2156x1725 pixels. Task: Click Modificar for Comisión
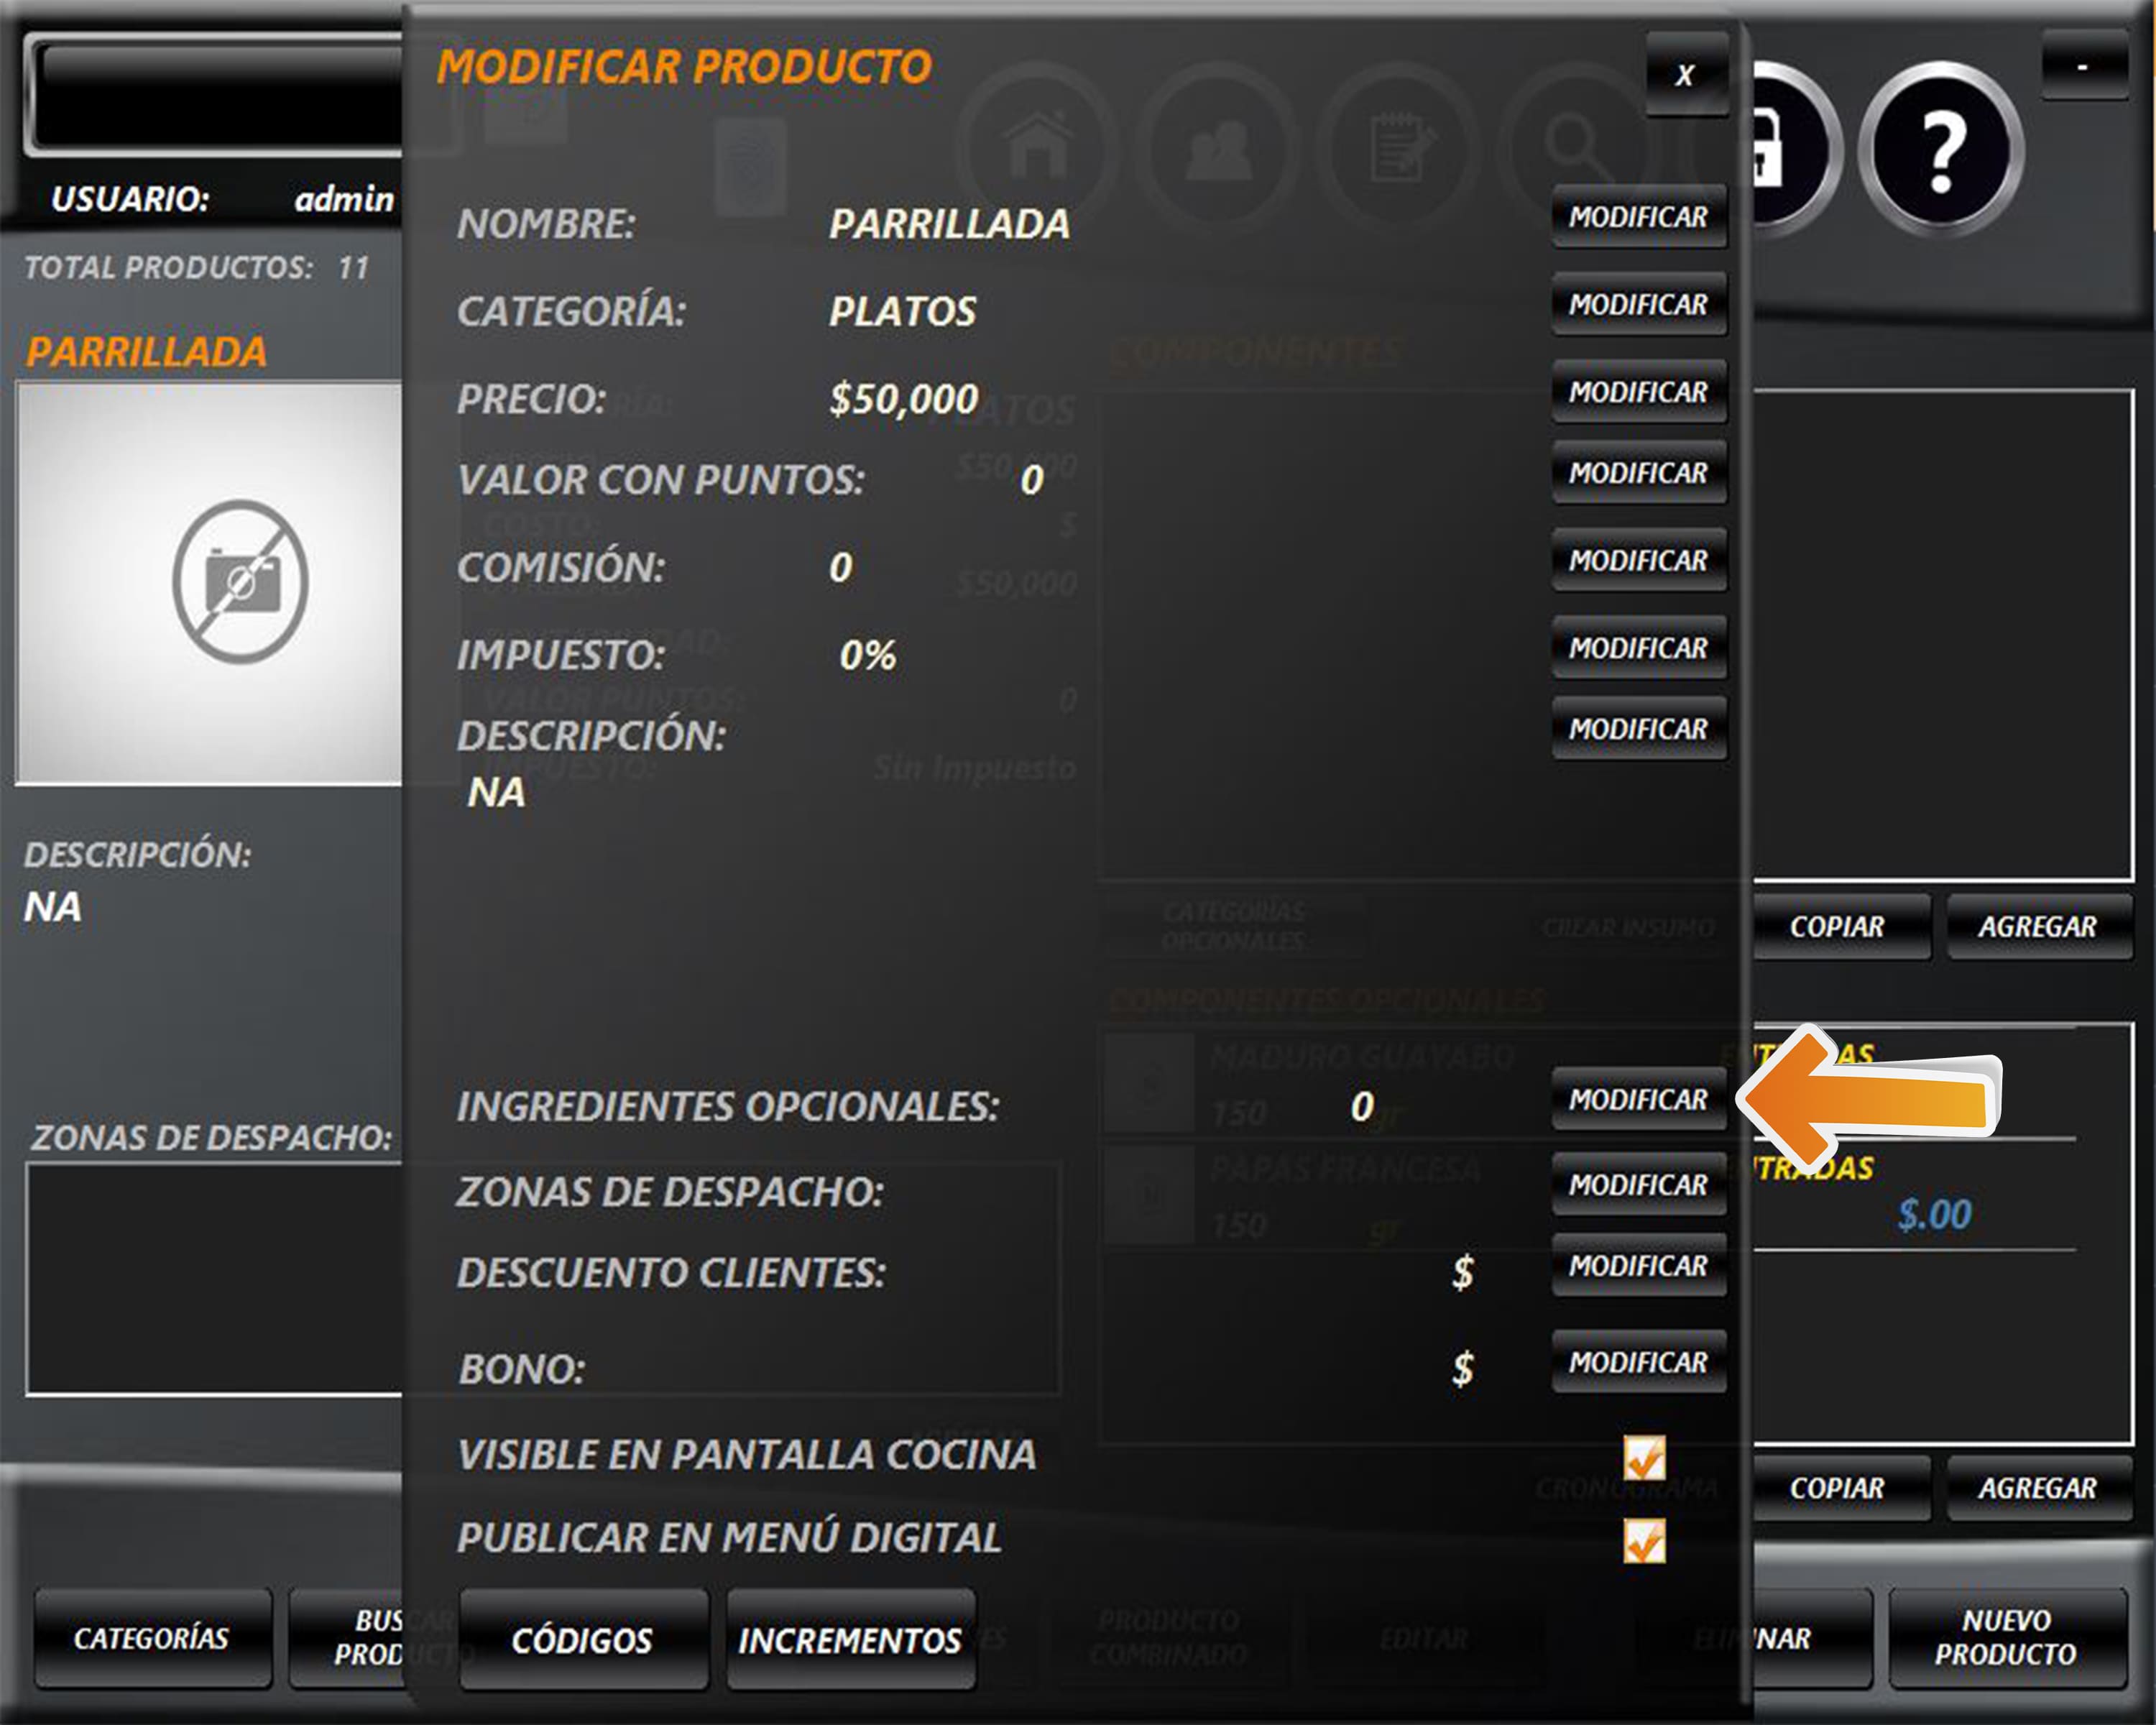[x=1638, y=560]
